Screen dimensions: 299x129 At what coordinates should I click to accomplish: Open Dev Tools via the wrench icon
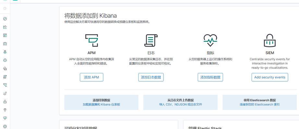point(5,110)
